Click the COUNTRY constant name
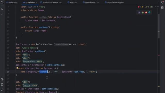This screenshot has width=165, height=93. 32,7
